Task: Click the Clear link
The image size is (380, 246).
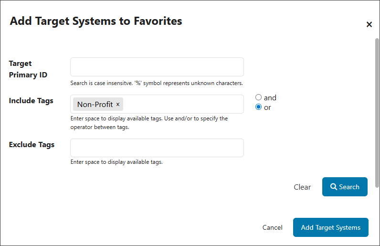Action: click(x=302, y=187)
